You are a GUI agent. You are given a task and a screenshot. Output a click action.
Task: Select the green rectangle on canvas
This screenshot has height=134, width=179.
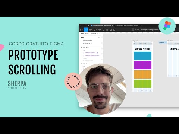point(142,84)
